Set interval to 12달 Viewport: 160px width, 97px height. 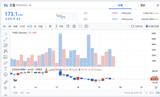40,26
